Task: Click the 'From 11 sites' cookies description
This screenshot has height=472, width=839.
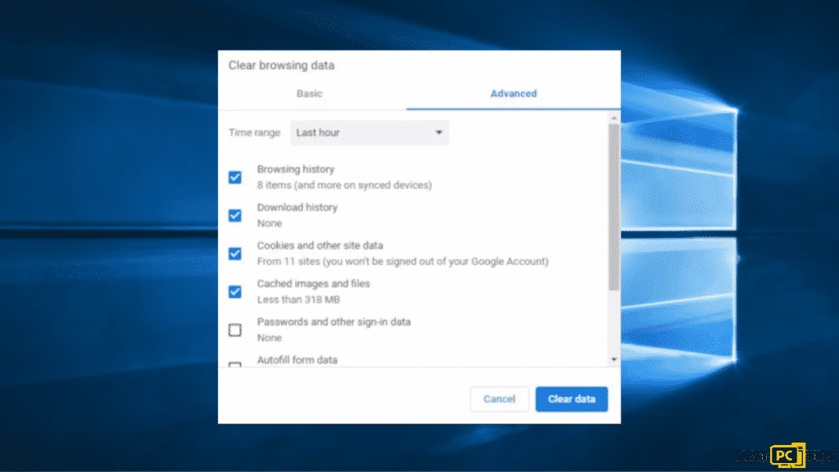Action: pos(402,262)
